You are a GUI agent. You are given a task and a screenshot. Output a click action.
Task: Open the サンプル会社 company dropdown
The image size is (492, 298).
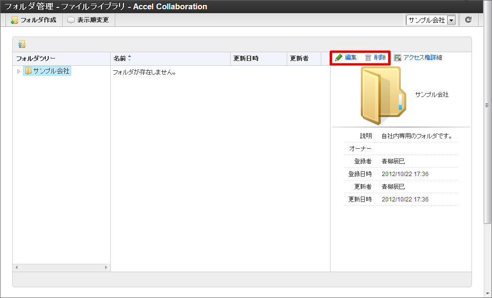[x=431, y=20]
